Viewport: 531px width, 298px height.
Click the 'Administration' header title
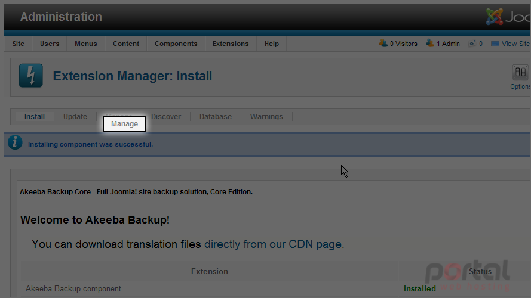pos(61,17)
